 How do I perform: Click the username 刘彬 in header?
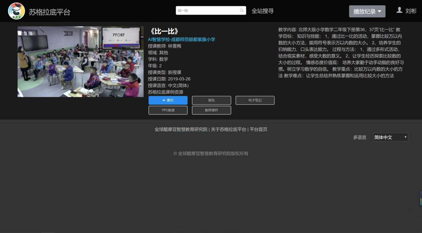click(x=411, y=11)
